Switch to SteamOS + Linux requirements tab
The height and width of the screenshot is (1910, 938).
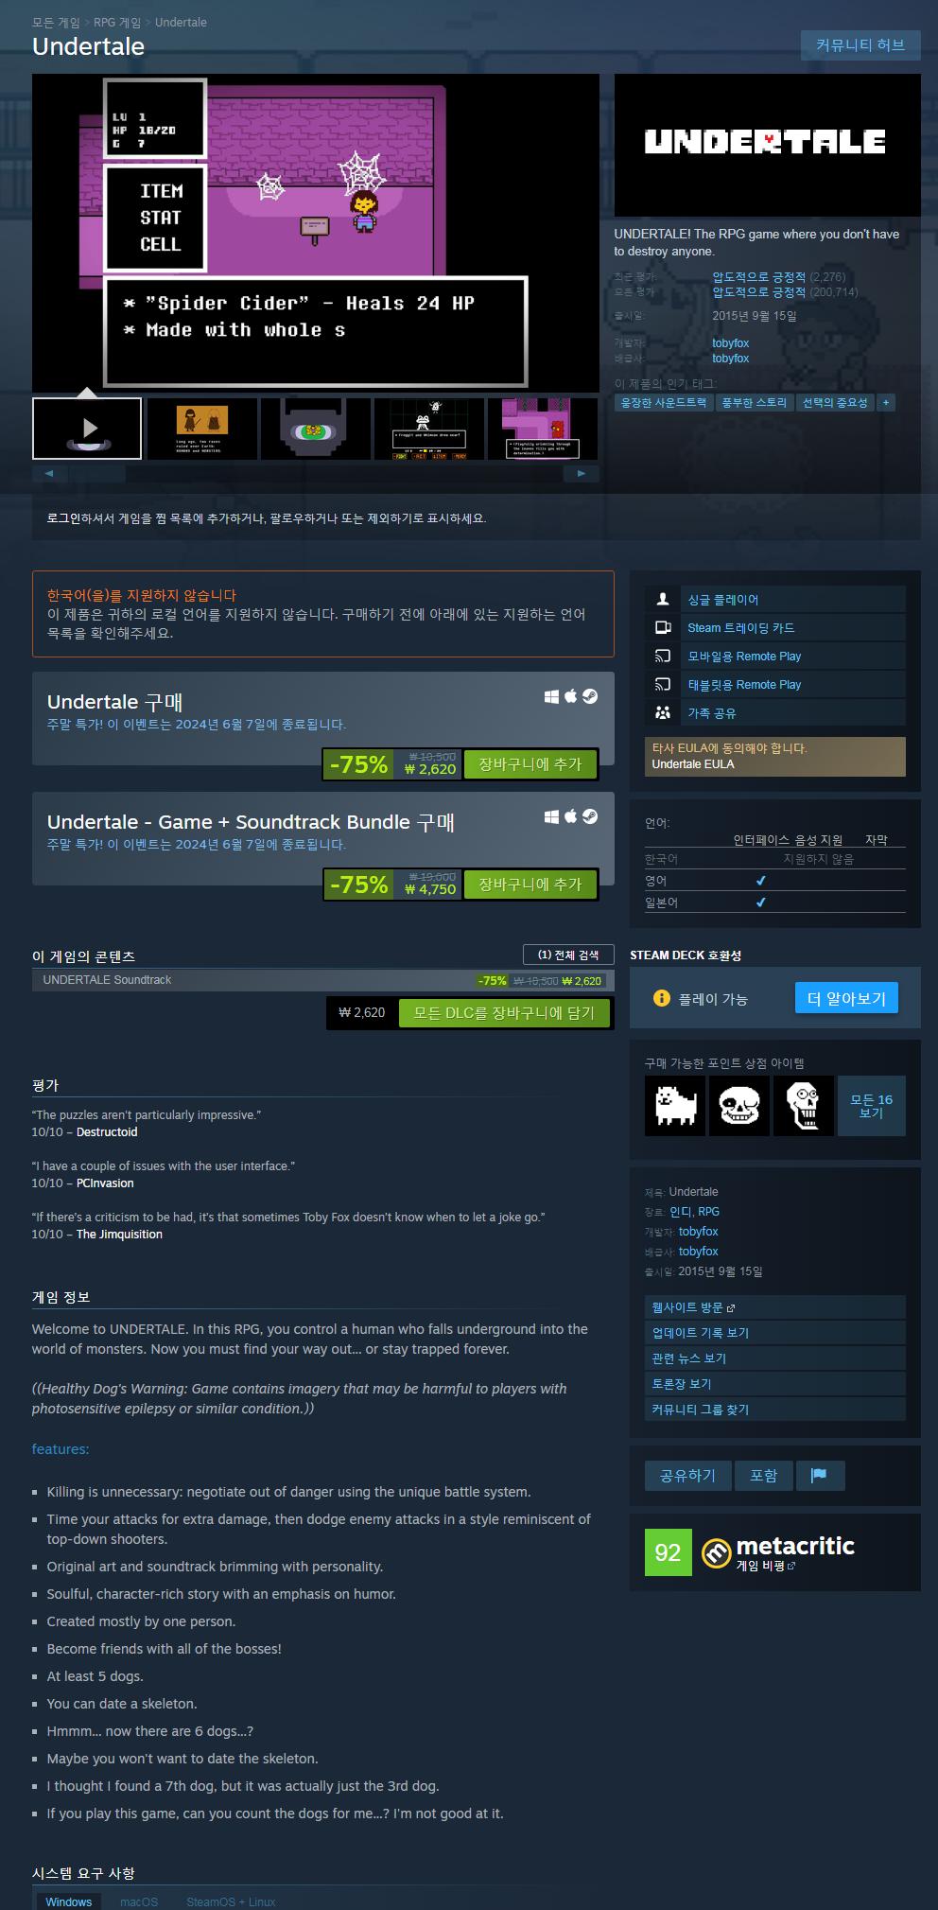coord(231,1901)
